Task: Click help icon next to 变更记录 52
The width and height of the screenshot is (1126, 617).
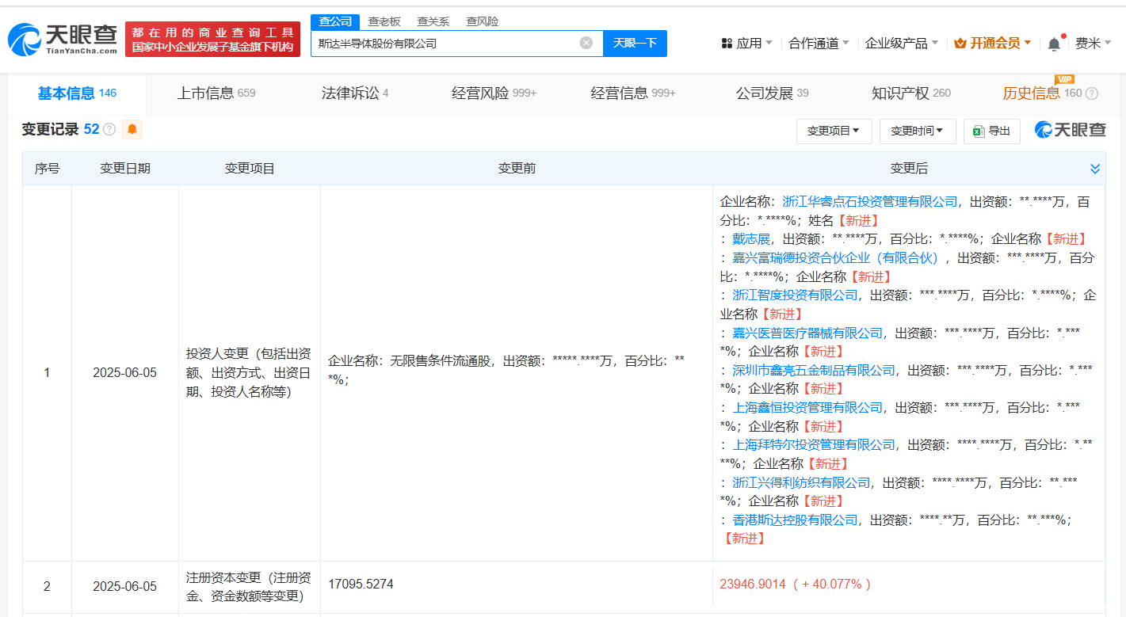Action: click(109, 129)
